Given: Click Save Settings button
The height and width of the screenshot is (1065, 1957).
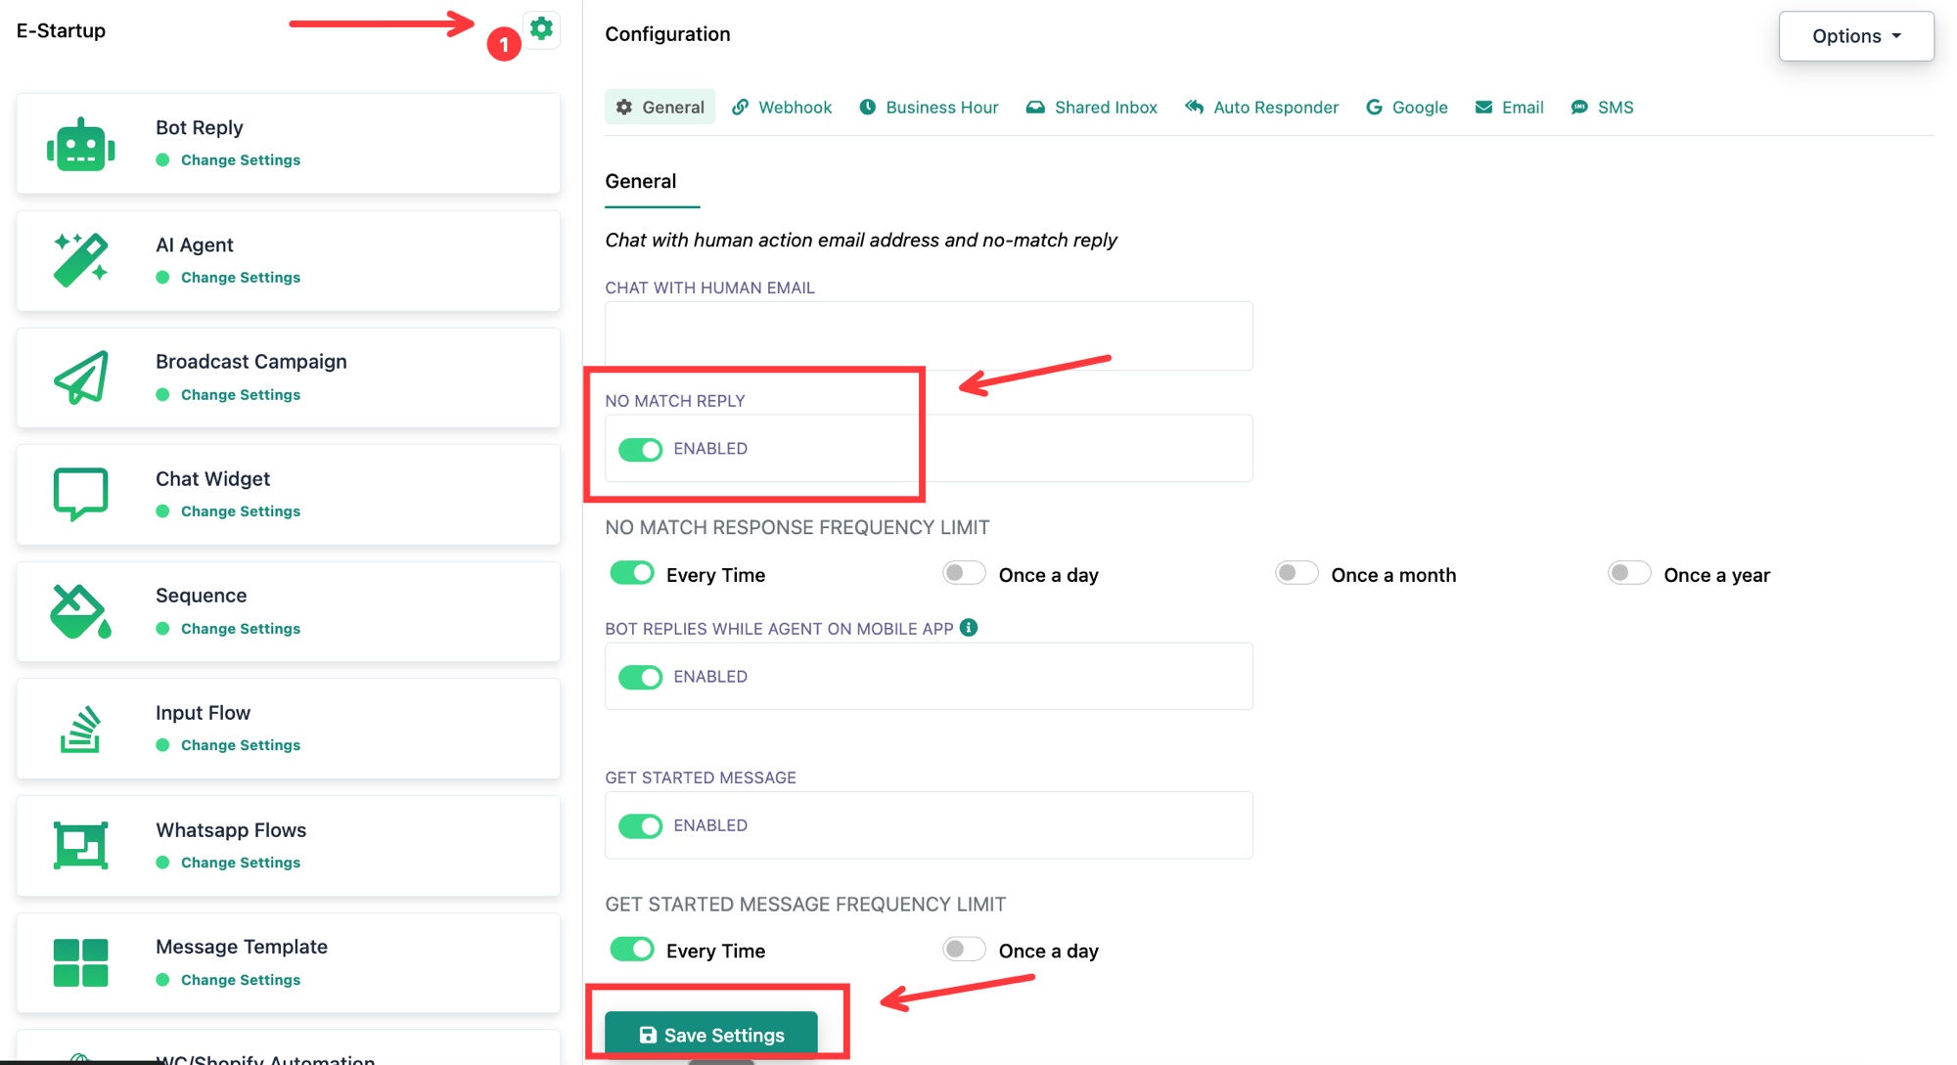Looking at the screenshot, I should click(711, 1035).
